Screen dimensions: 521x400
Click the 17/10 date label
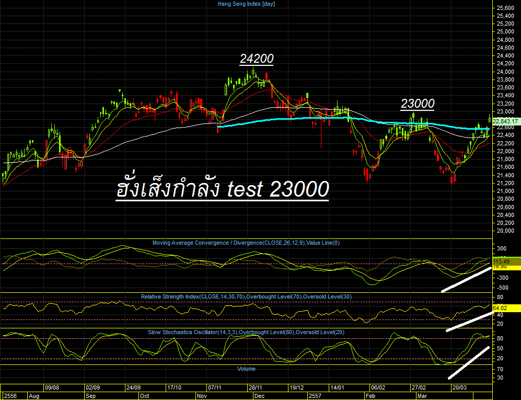[174, 387]
